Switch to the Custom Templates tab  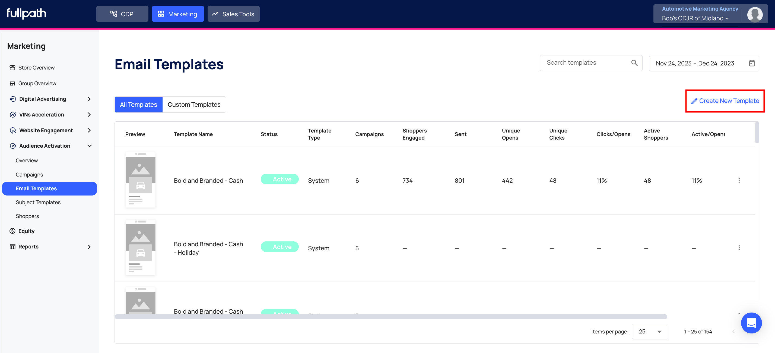click(194, 105)
